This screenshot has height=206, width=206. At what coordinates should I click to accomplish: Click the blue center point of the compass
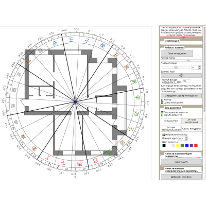coord(75,102)
